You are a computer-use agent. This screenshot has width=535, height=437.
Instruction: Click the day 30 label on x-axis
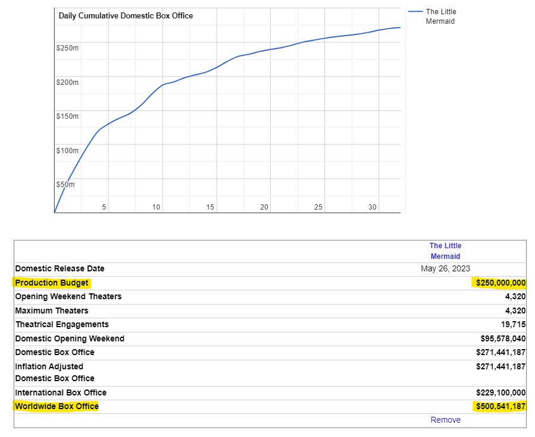372,207
